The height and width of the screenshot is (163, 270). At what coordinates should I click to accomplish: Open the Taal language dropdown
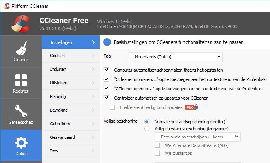pos(176,57)
